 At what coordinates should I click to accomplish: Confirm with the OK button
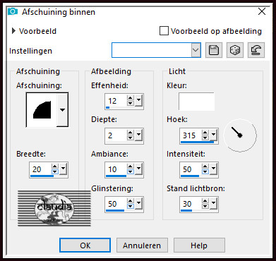pos(85,245)
